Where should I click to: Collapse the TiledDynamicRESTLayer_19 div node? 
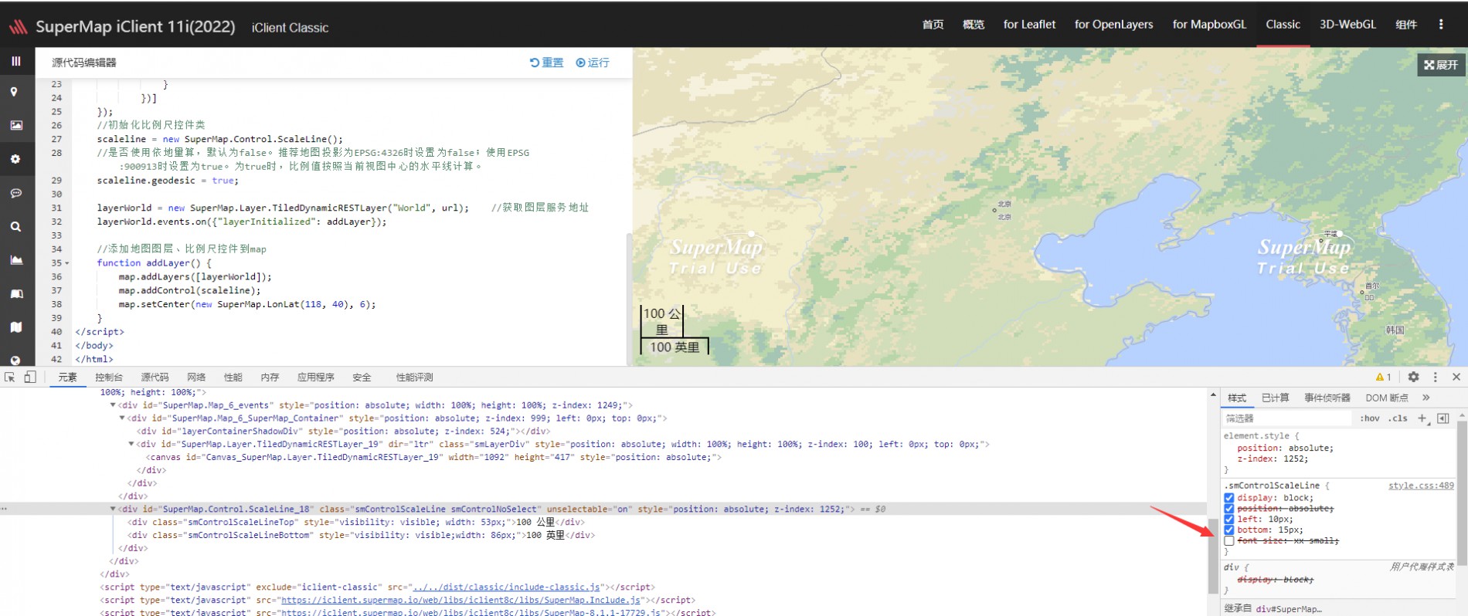[131, 445]
